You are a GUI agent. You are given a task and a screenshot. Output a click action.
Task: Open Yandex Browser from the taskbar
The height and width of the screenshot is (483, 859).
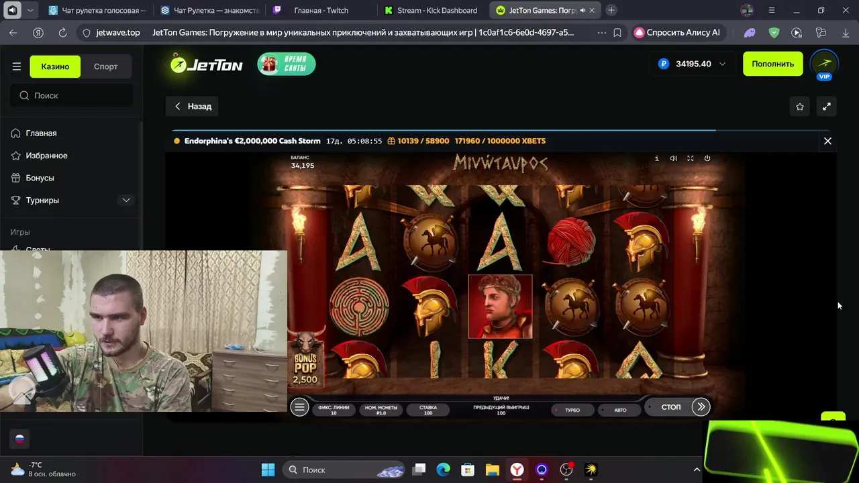[x=517, y=470]
